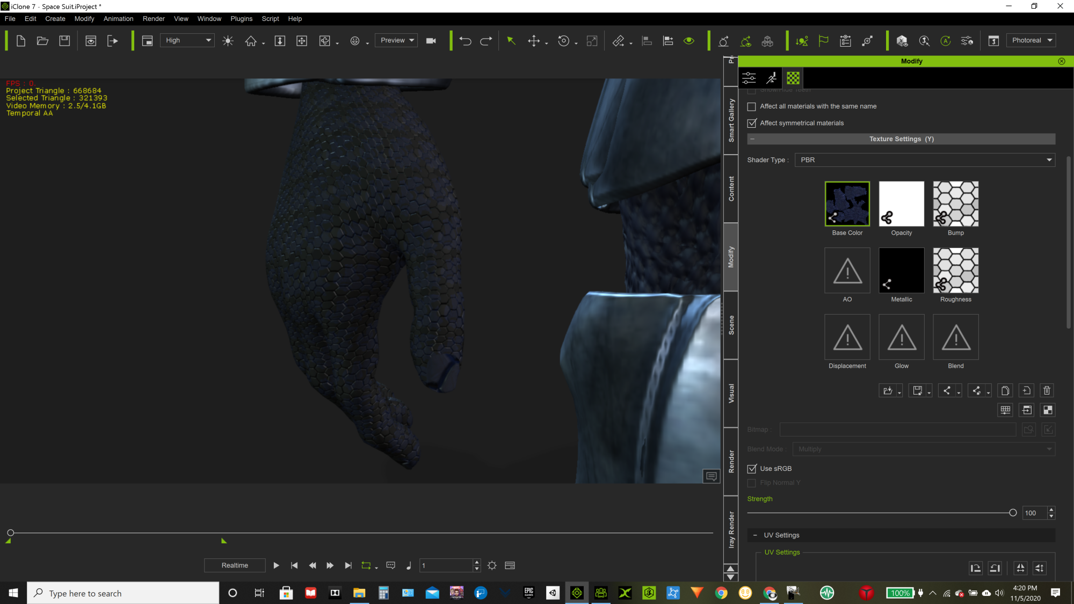Select the Bump texture channel
Screen dimensions: 1074x604
tap(956, 203)
